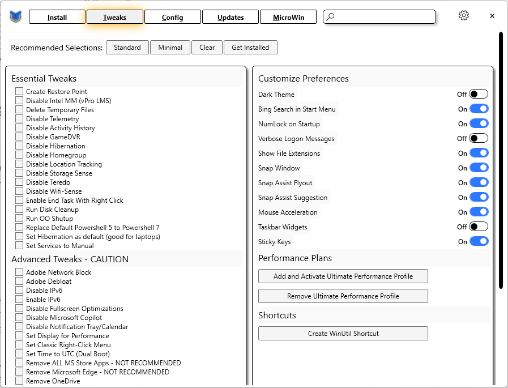The width and height of the screenshot is (508, 388).
Task: Open the Config tab
Action: coord(172,17)
